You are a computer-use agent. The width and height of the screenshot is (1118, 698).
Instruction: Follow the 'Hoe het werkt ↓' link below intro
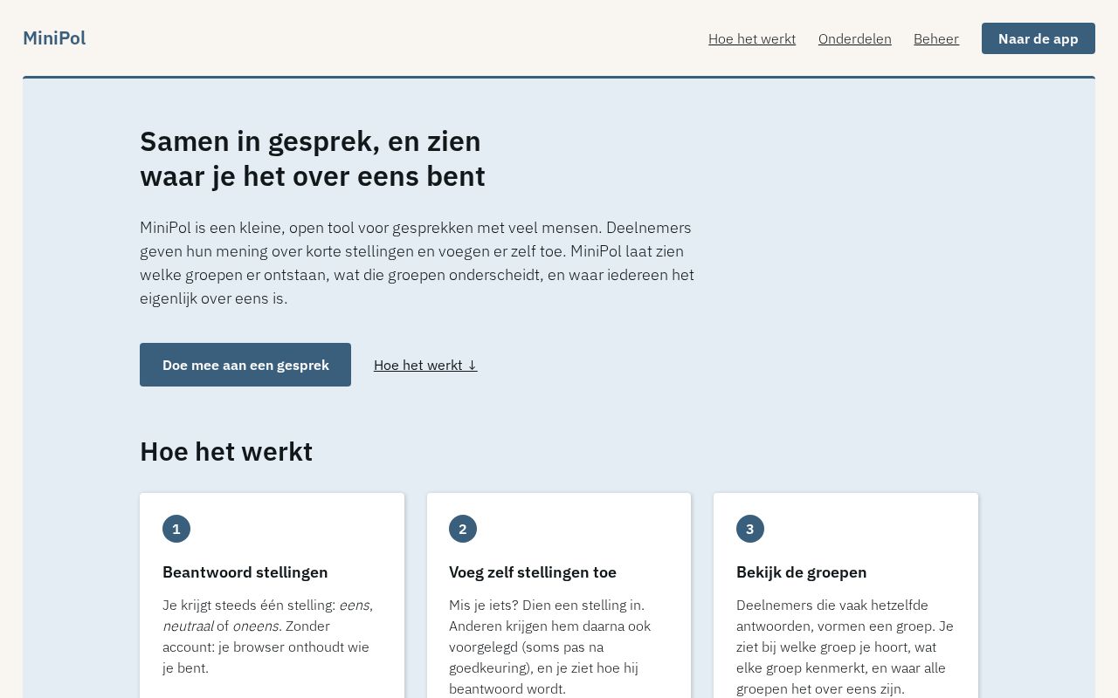click(x=425, y=365)
